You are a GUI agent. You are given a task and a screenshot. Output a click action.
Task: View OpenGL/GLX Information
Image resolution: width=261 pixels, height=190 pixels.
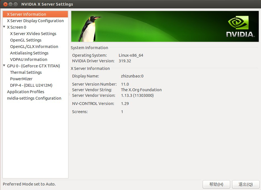pyautogui.click(x=34, y=47)
